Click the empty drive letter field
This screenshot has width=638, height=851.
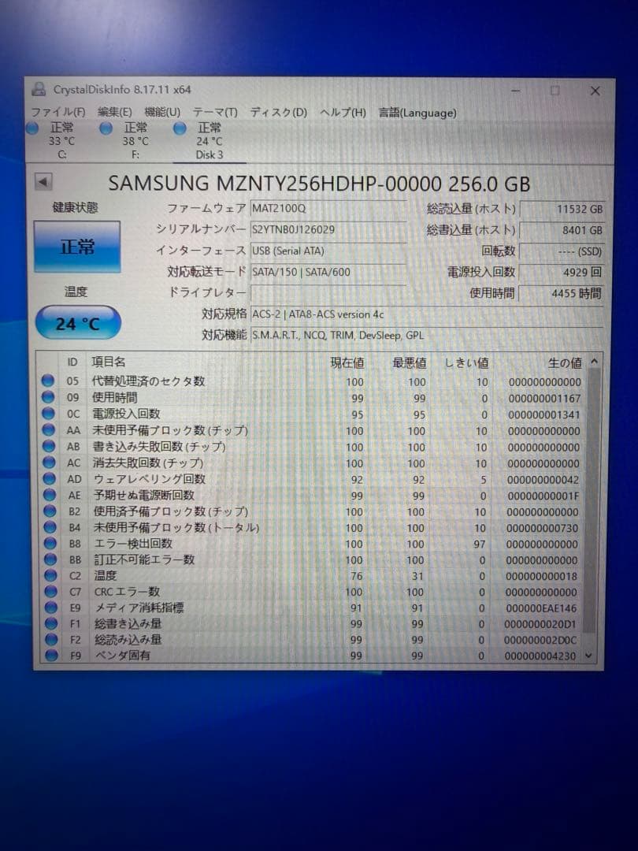tap(328, 293)
